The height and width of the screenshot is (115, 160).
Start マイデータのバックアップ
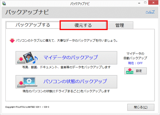66,58
